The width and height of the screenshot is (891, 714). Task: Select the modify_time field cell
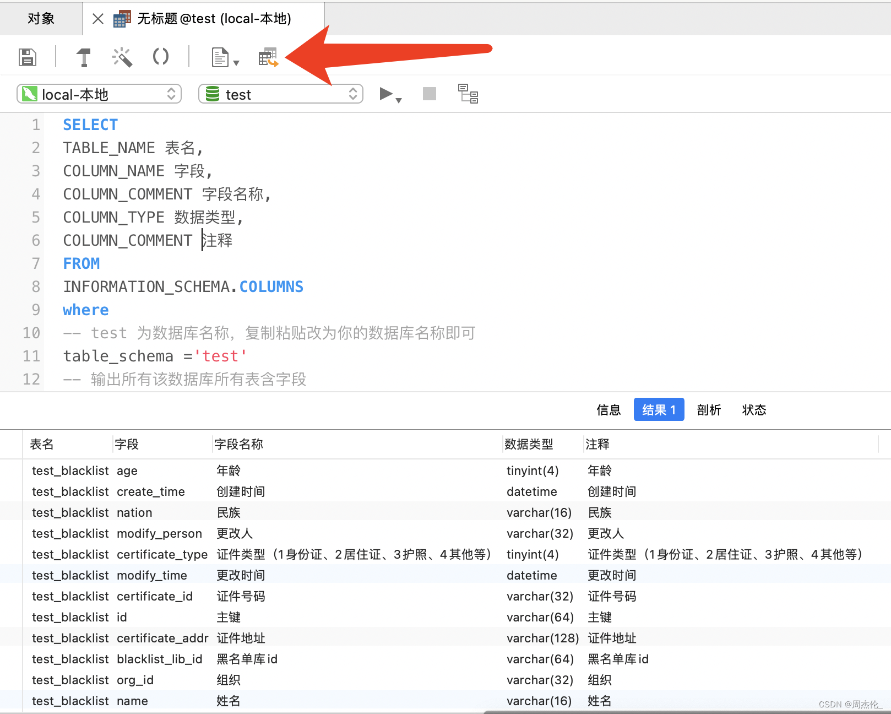[152, 575]
